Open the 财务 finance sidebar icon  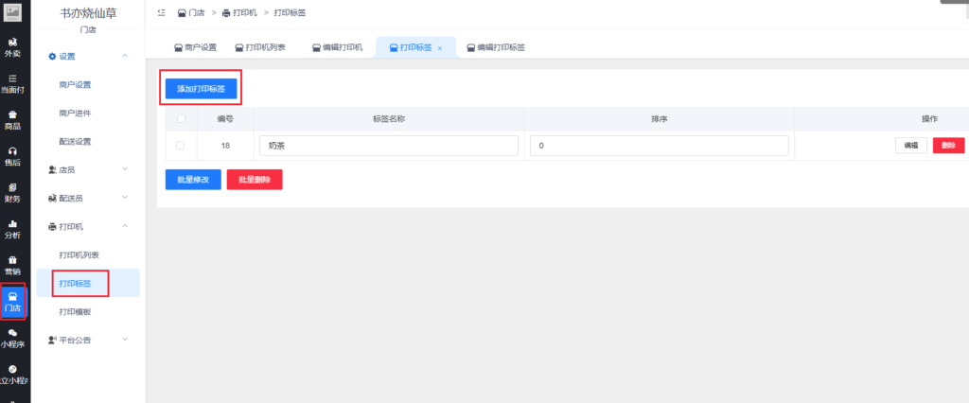(13, 192)
